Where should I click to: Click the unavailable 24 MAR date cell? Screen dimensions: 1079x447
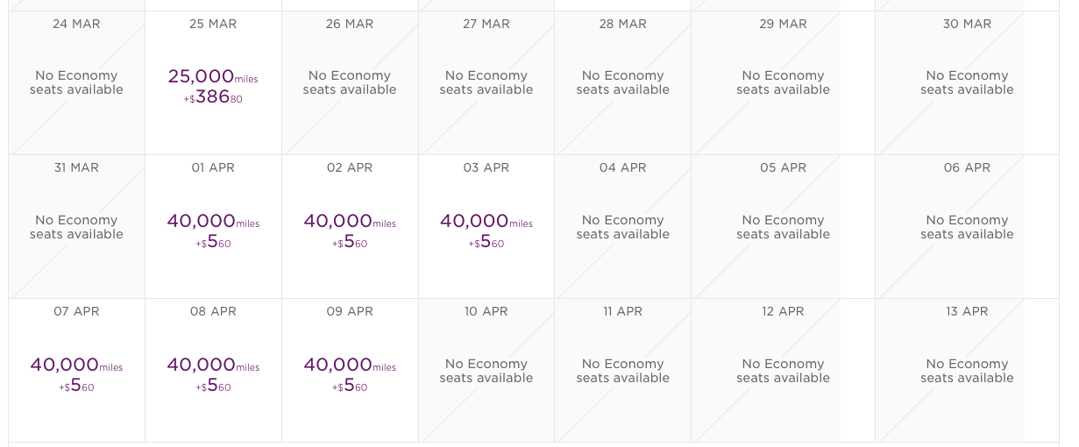click(x=76, y=83)
